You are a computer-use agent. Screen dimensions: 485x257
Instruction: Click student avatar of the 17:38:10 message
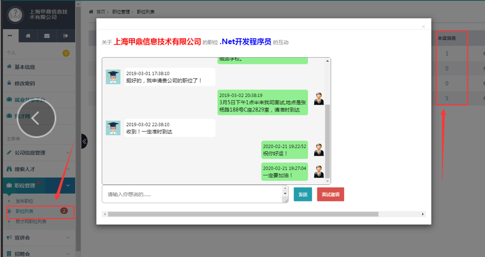coord(113,77)
